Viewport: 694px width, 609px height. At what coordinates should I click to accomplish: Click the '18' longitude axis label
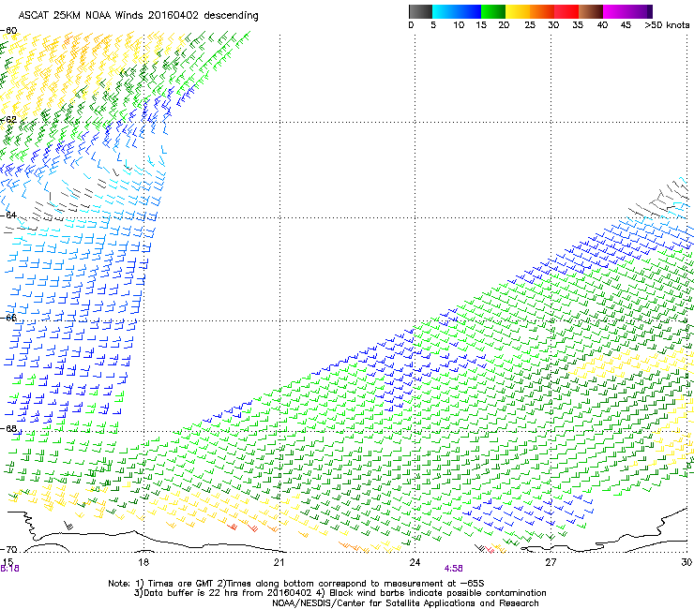(x=143, y=562)
